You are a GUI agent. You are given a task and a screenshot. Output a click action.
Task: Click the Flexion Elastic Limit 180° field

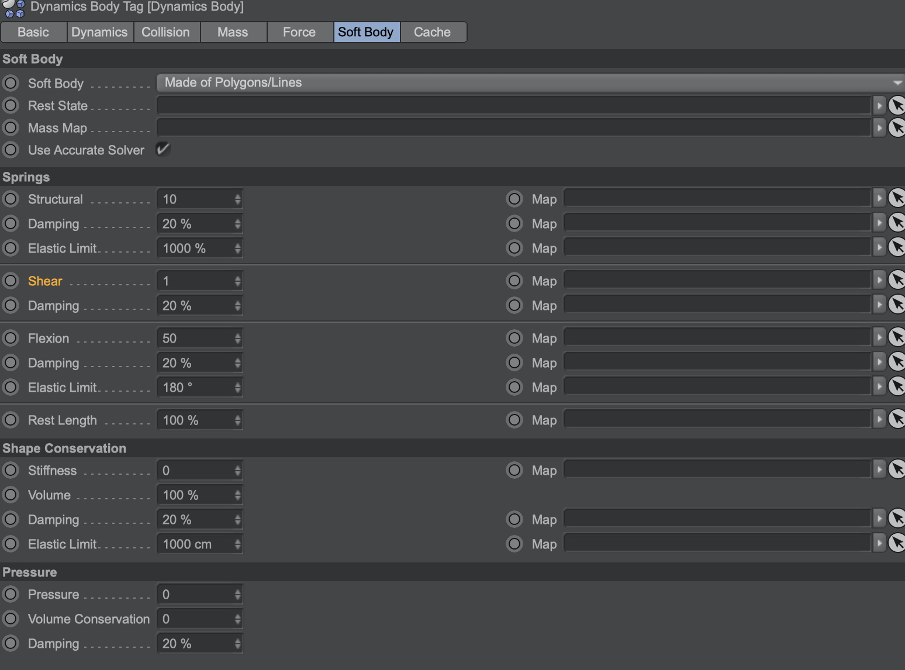pyautogui.click(x=199, y=388)
